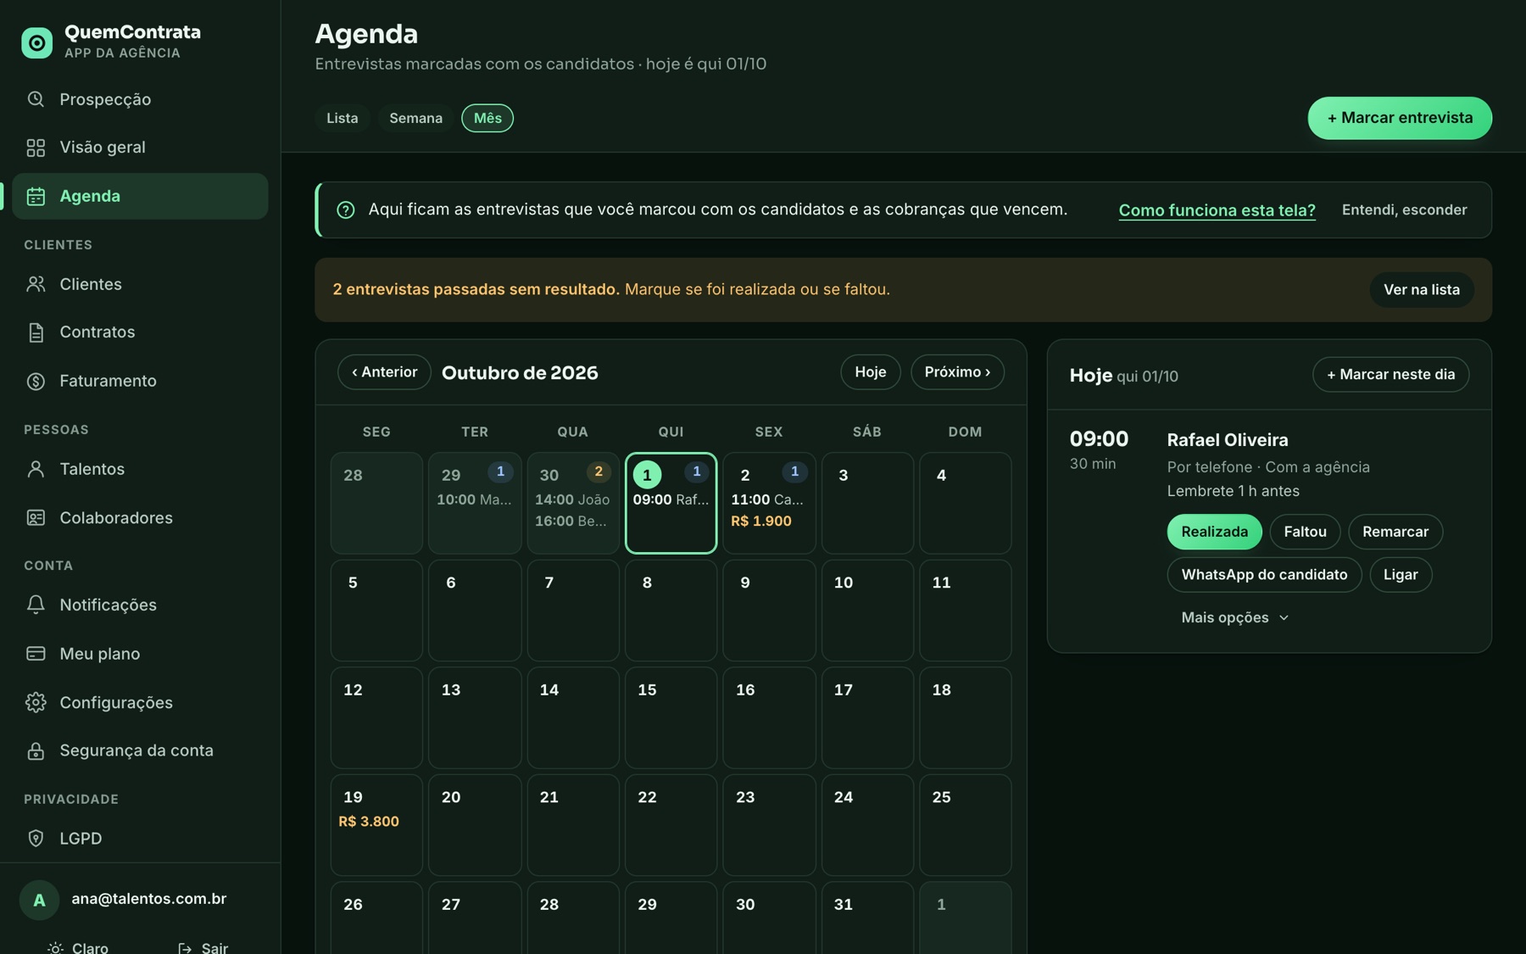The width and height of the screenshot is (1526, 954).
Task: Select October 2 calendar day cell
Action: 769,503
